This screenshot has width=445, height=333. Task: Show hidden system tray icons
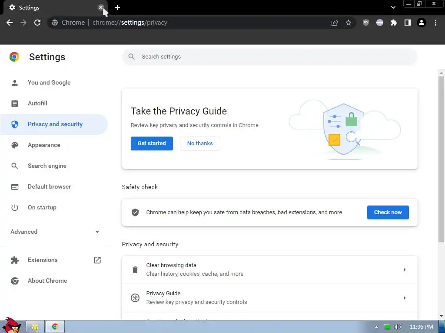tap(376, 327)
